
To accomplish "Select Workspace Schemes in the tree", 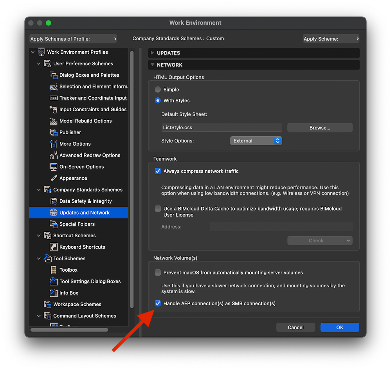I will (x=77, y=304).
